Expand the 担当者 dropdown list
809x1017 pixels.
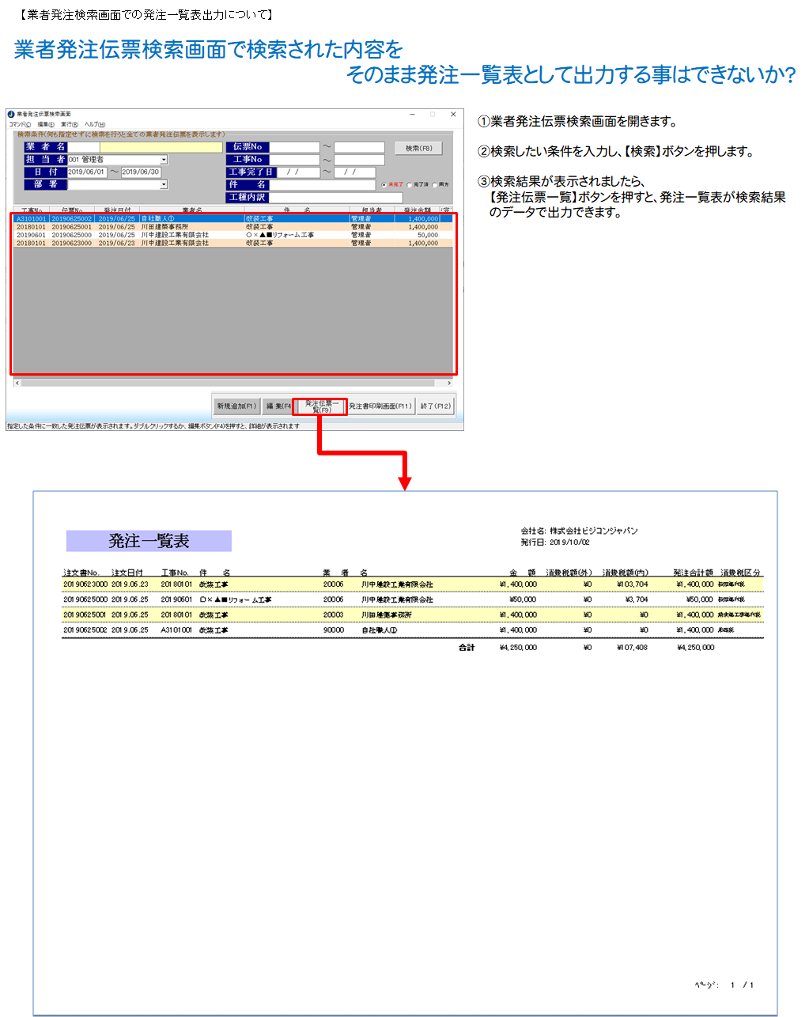pyautogui.click(x=164, y=160)
